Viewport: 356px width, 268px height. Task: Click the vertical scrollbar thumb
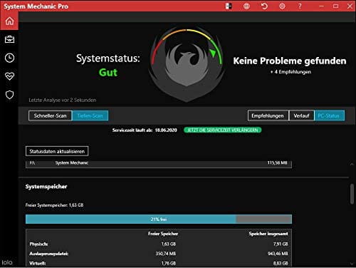352,194
